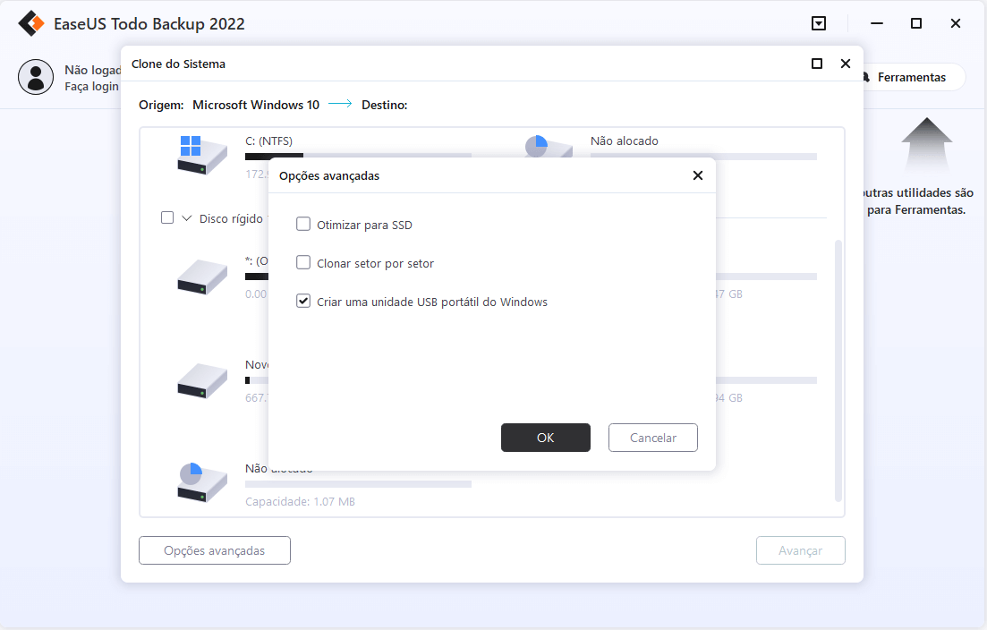
Task: Click Cancelar in Opções avançadas dialog
Action: click(x=652, y=438)
